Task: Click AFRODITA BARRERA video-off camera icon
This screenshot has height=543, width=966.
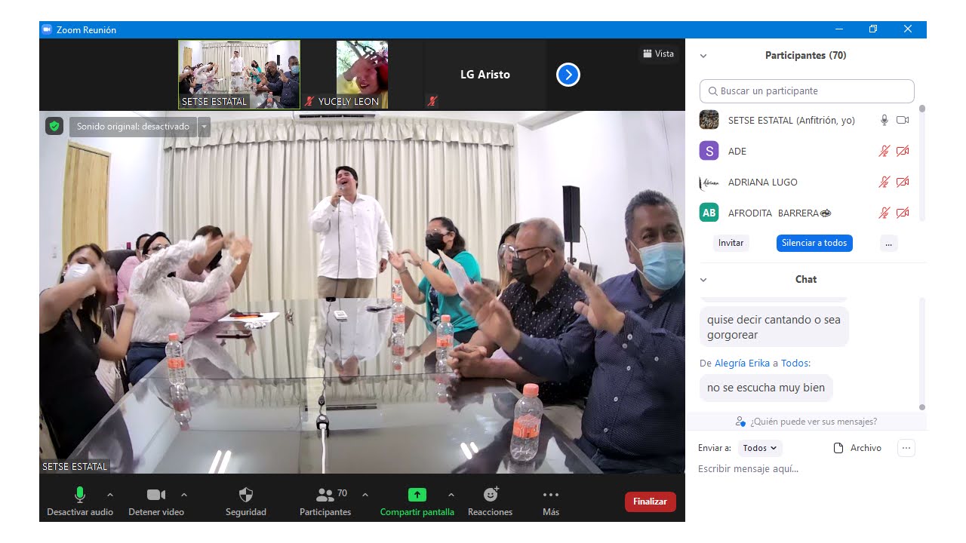Action: [903, 213]
